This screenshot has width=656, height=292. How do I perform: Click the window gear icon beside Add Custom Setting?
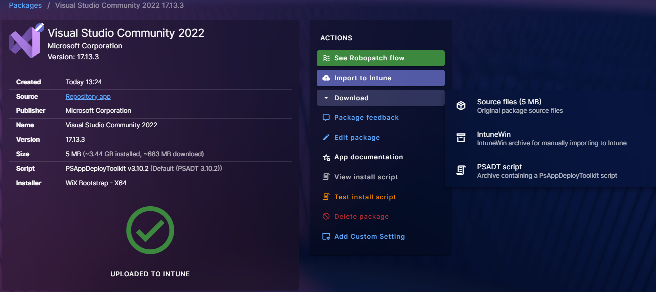tap(326, 237)
